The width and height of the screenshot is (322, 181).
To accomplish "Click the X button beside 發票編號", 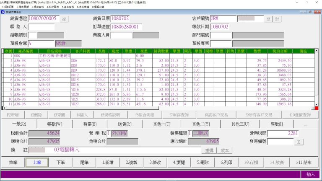I will 299,142.
